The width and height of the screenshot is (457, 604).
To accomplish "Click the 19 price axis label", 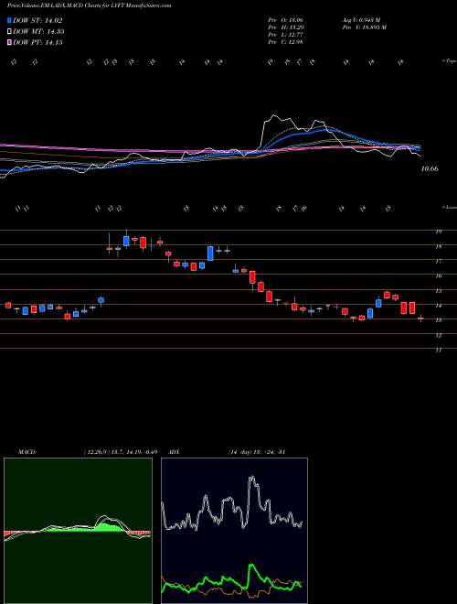I will pyautogui.click(x=438, y=232).
